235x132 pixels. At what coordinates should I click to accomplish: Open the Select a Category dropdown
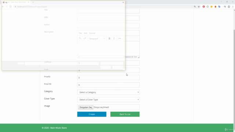108,92
